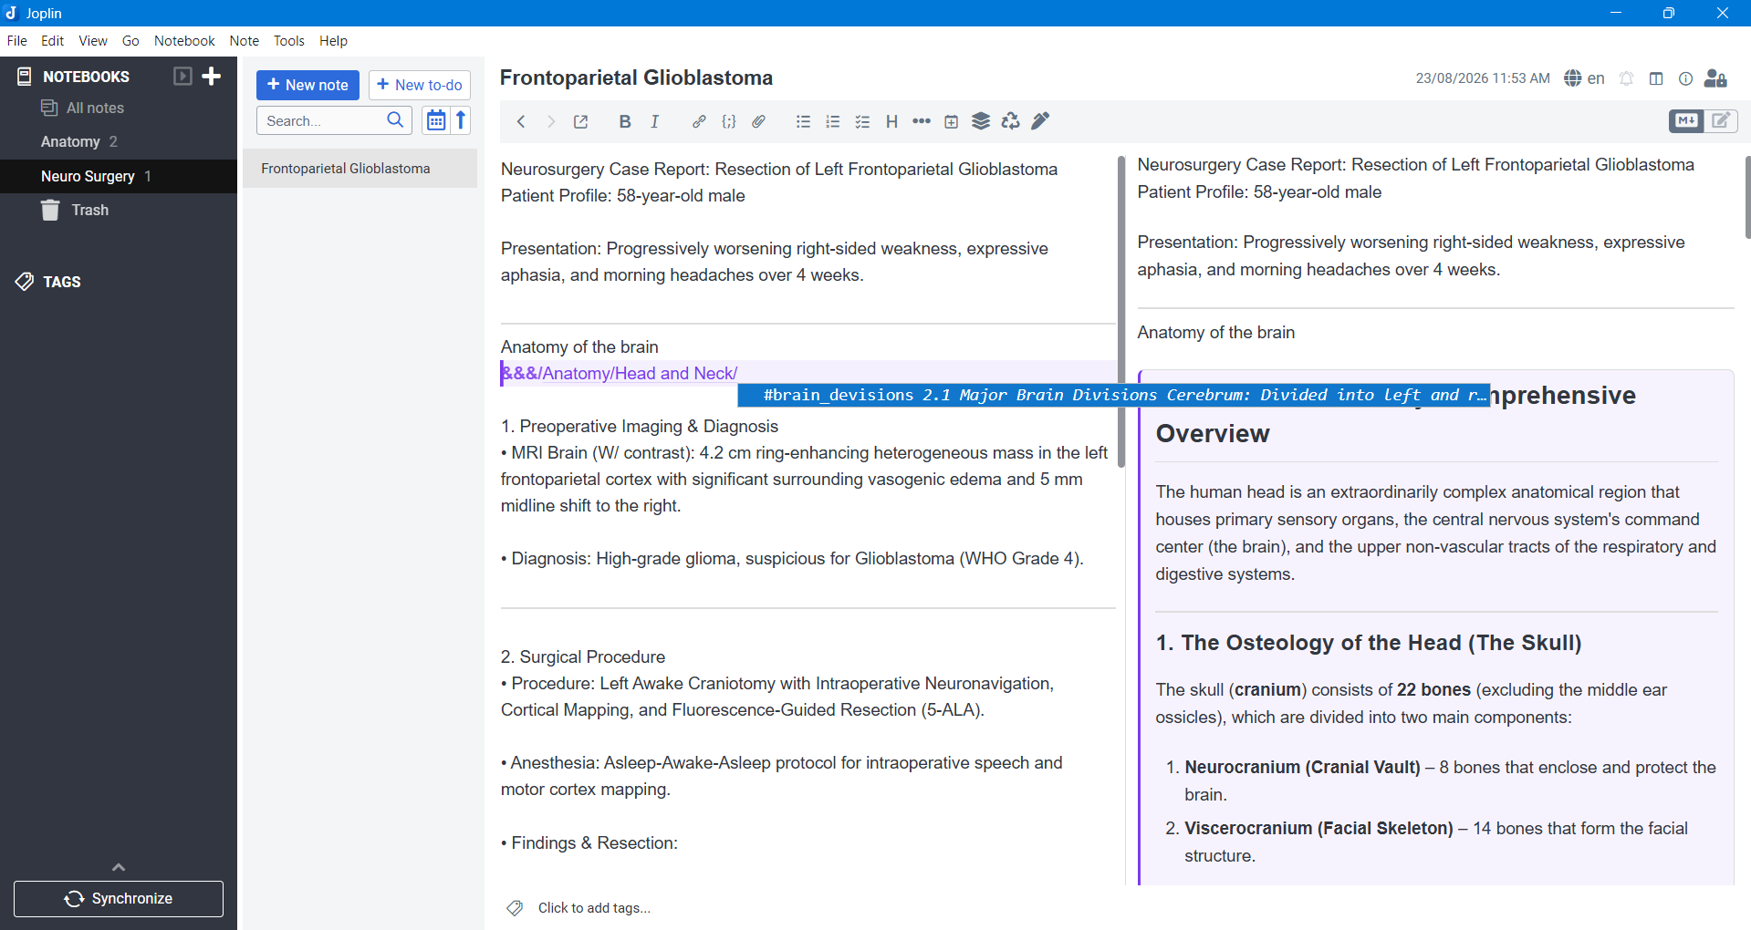Insert a checkbox list
Screen dimensions: 1751x930
coord(862,121)
